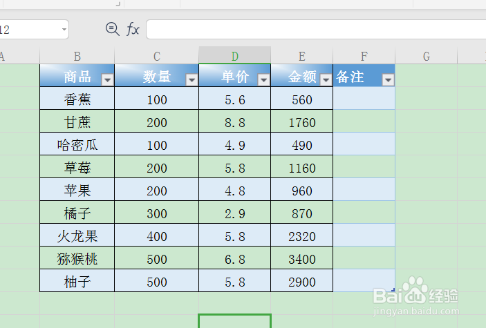Image resolution: width=486 pixels, height=328 pixels.
Task: Select the amount cell 1160
Action: click(302, 166)
